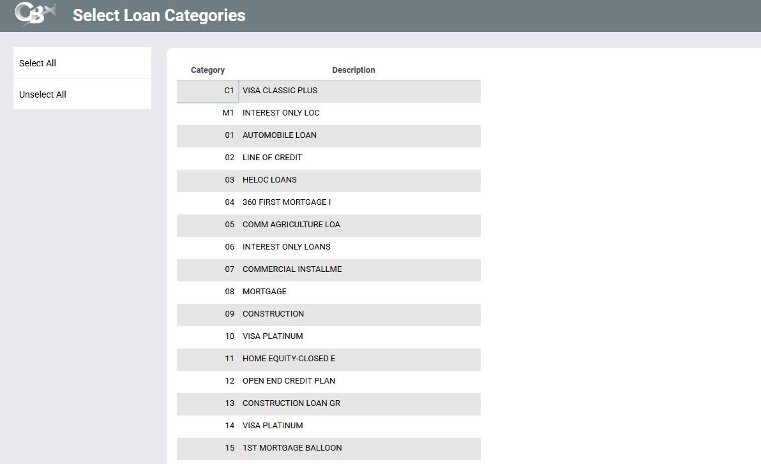This screenshot has width=761, height=464.
Task: Choose OPEN END CREDIT PLAN row
Action: [x=289, y=381]
